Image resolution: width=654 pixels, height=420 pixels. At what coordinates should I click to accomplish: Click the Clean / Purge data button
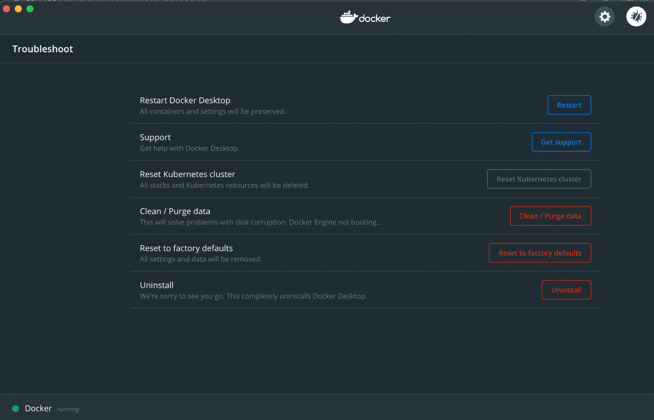550,216
